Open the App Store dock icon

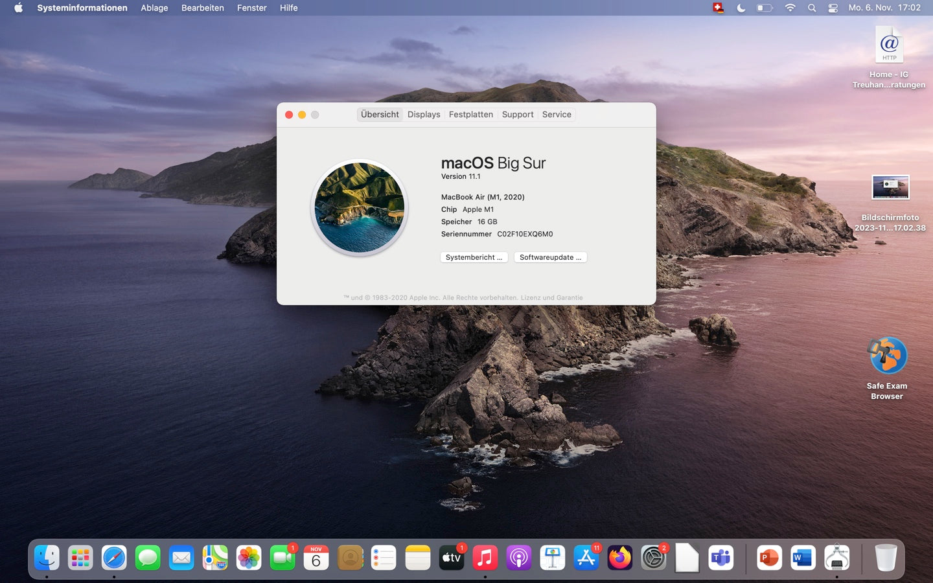(x=586, y=558)
